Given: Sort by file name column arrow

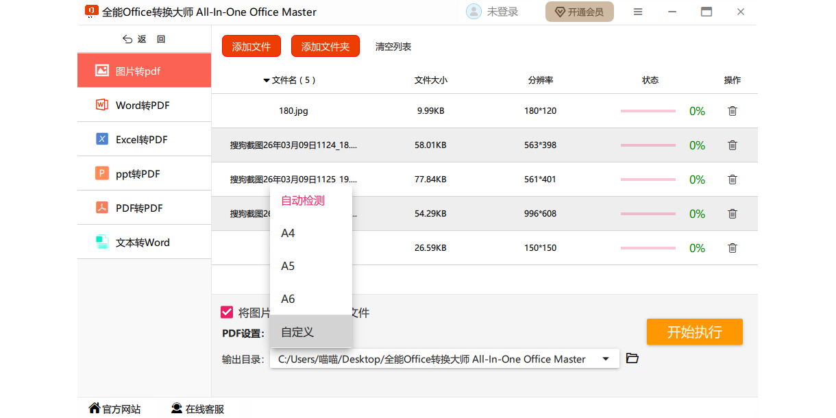Looking at the screenshot, I should 266,81.
